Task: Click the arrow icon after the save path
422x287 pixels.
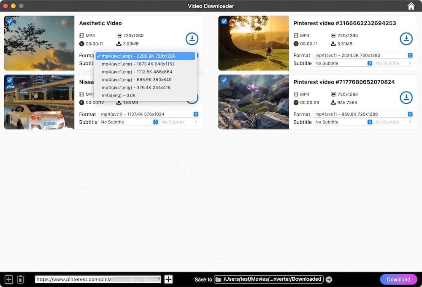Action: click(x=329, y=279)
